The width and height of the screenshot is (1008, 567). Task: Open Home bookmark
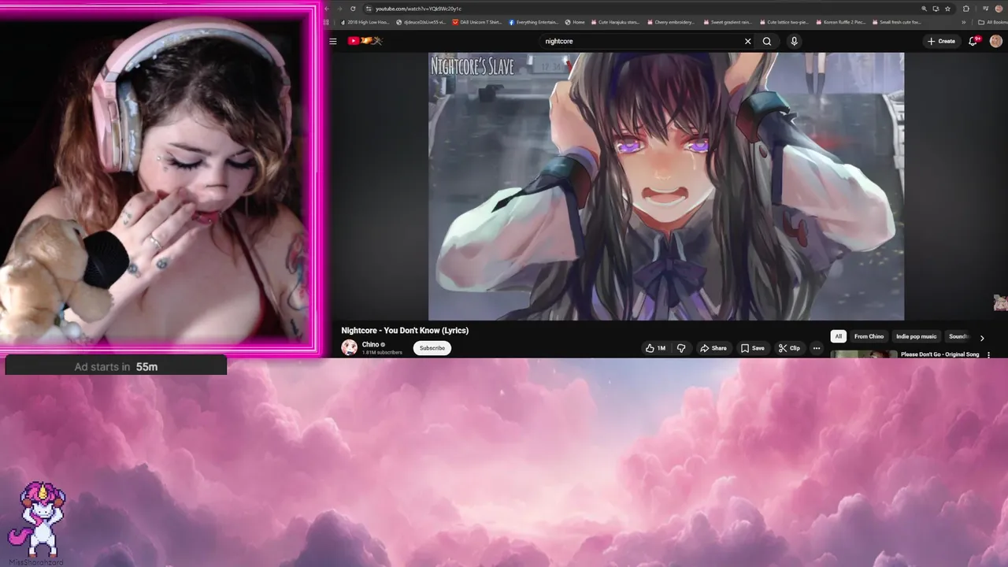coord(575,22)
